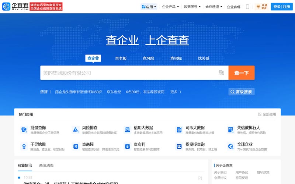295x184 pixels.
Task: Switch to the 查老板 search tab
Action: pyautogui.click(x=121, y=59)
